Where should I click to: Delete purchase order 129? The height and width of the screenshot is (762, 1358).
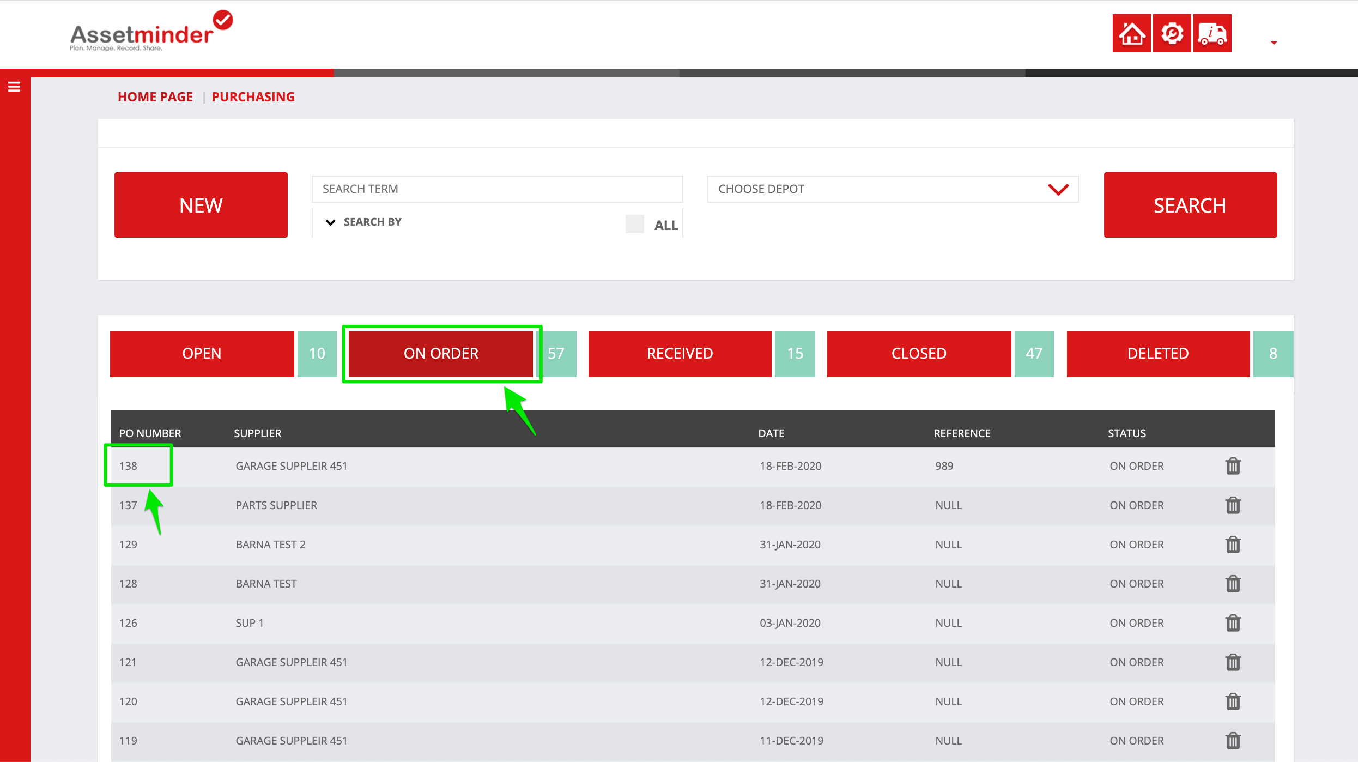1233,545
